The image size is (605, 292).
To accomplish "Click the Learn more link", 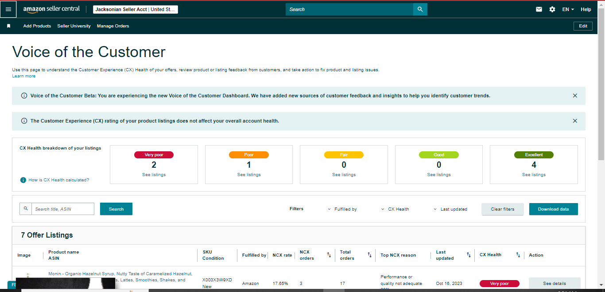I will pos(24,76).
